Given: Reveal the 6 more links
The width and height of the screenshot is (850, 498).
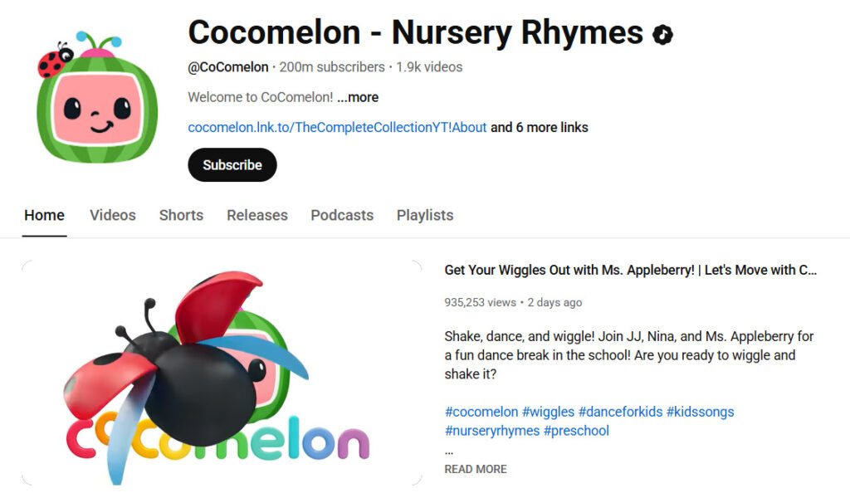Looking at the screenshot, I should coord(541,128).
